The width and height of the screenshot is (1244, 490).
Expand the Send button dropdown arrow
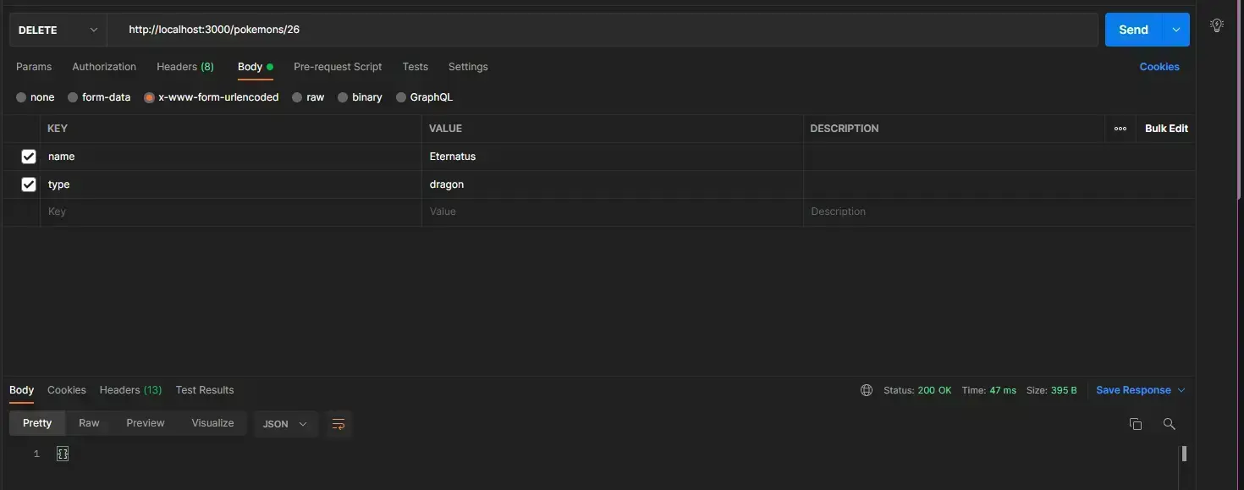pos(1175,30)
